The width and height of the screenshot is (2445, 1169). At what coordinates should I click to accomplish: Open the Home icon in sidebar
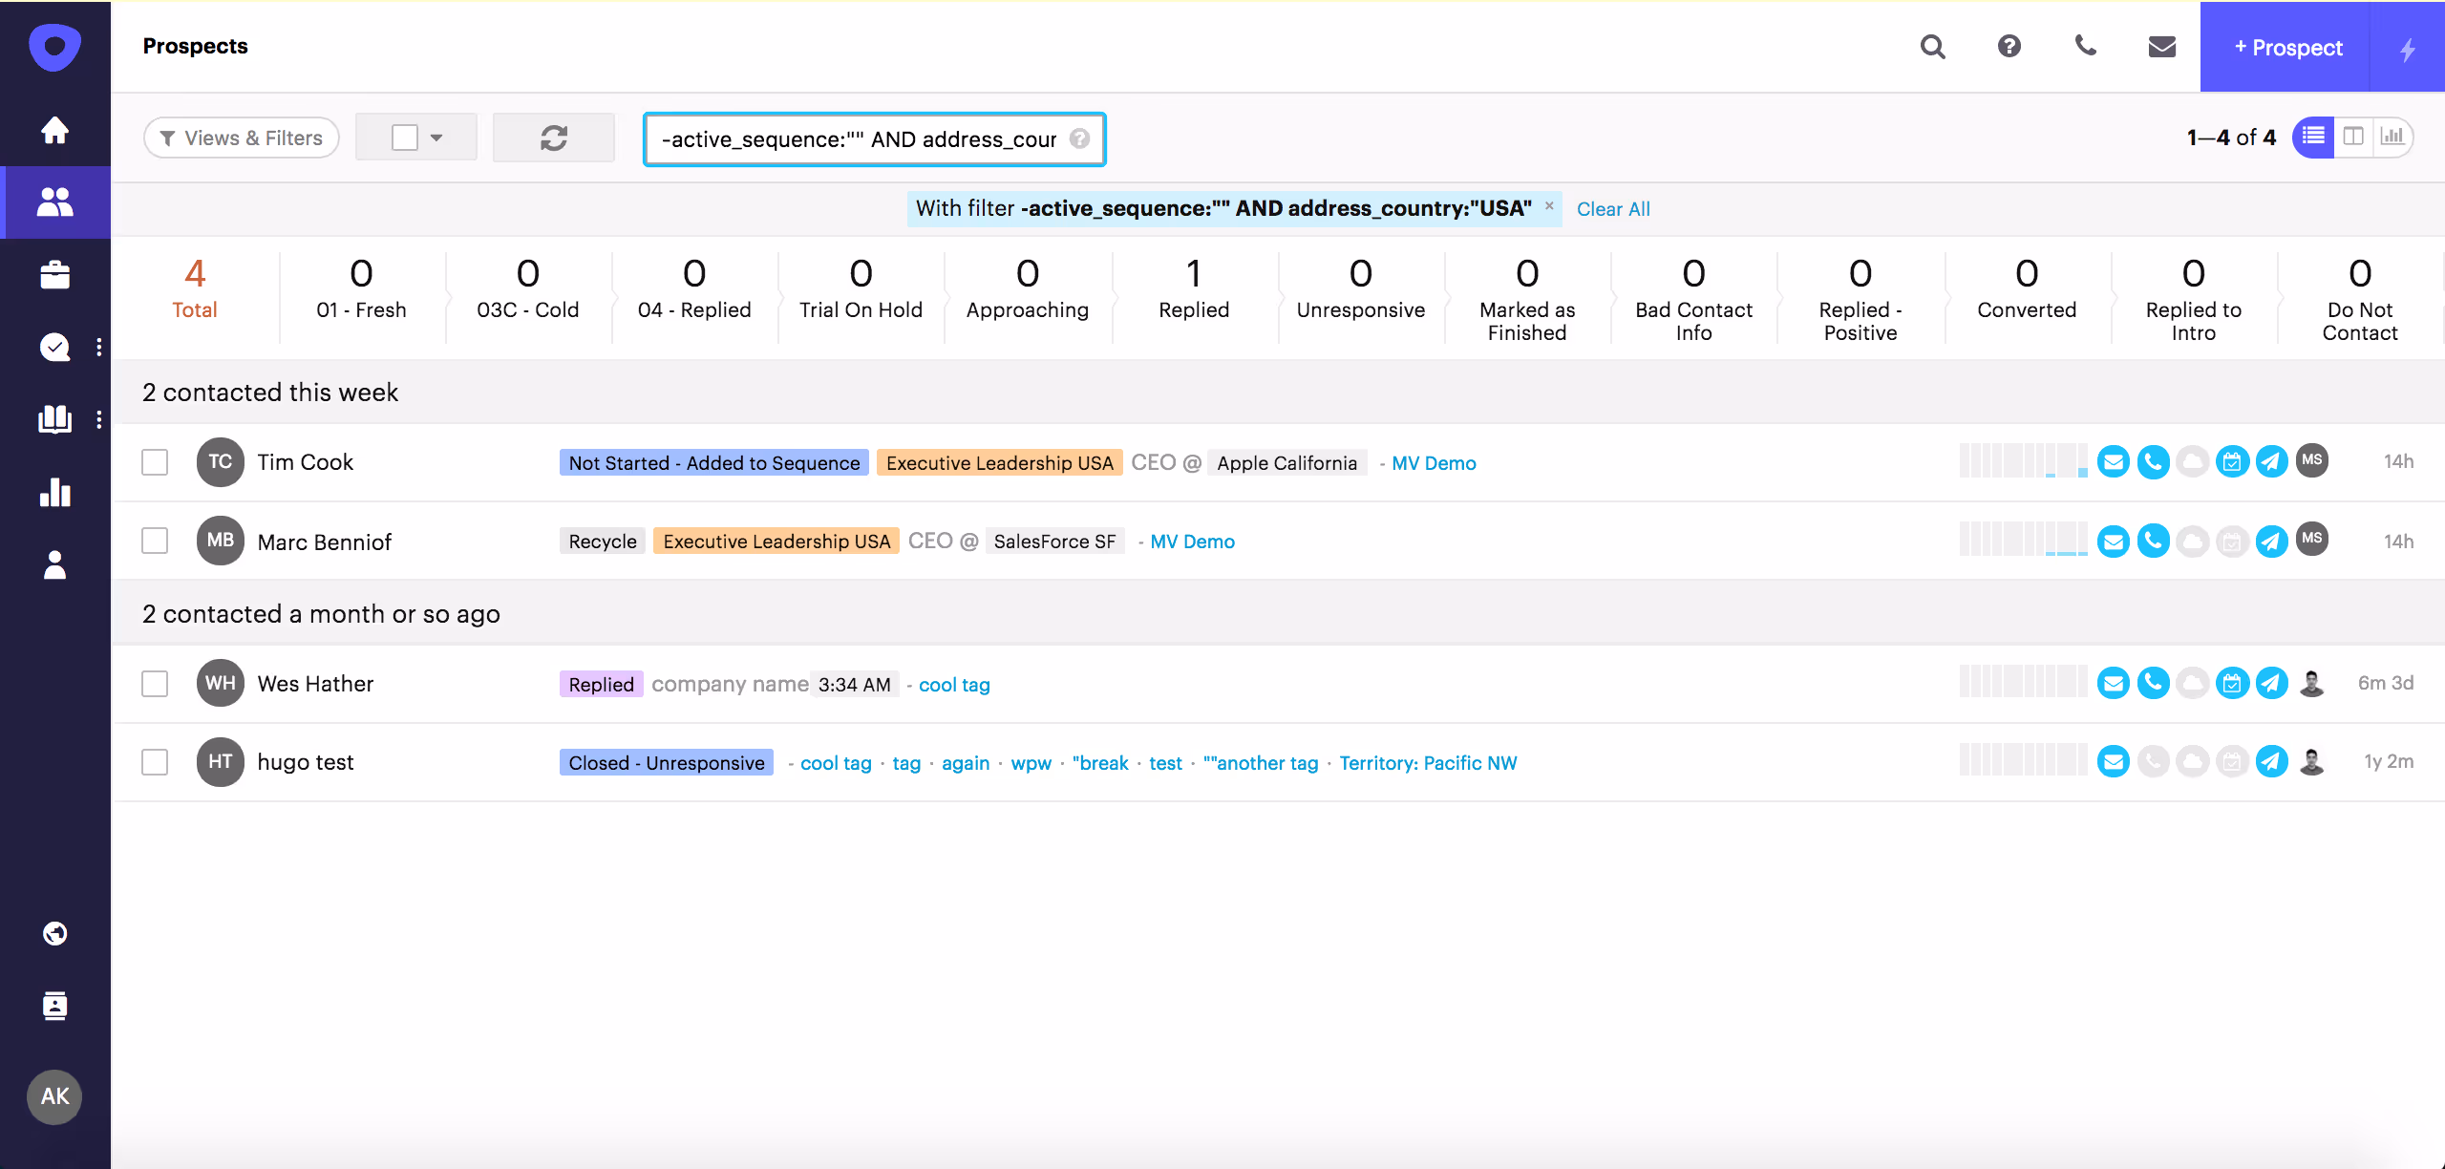pyautogui.click(x=54, y=130)
